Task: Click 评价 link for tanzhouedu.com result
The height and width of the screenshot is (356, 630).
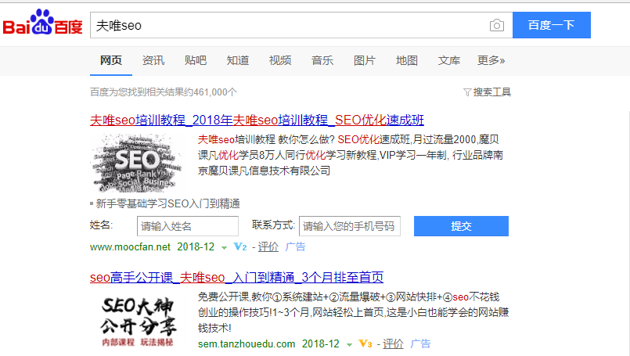Action: click(393, 344)
